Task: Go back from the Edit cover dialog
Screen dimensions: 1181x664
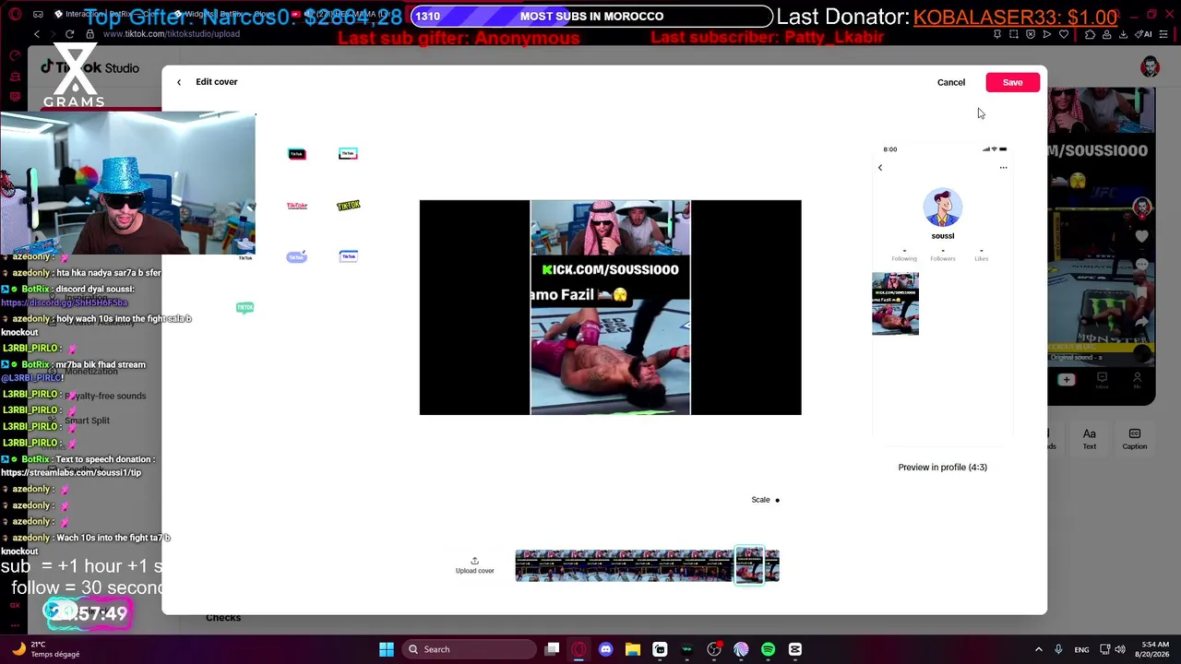Action: (179, 82)
